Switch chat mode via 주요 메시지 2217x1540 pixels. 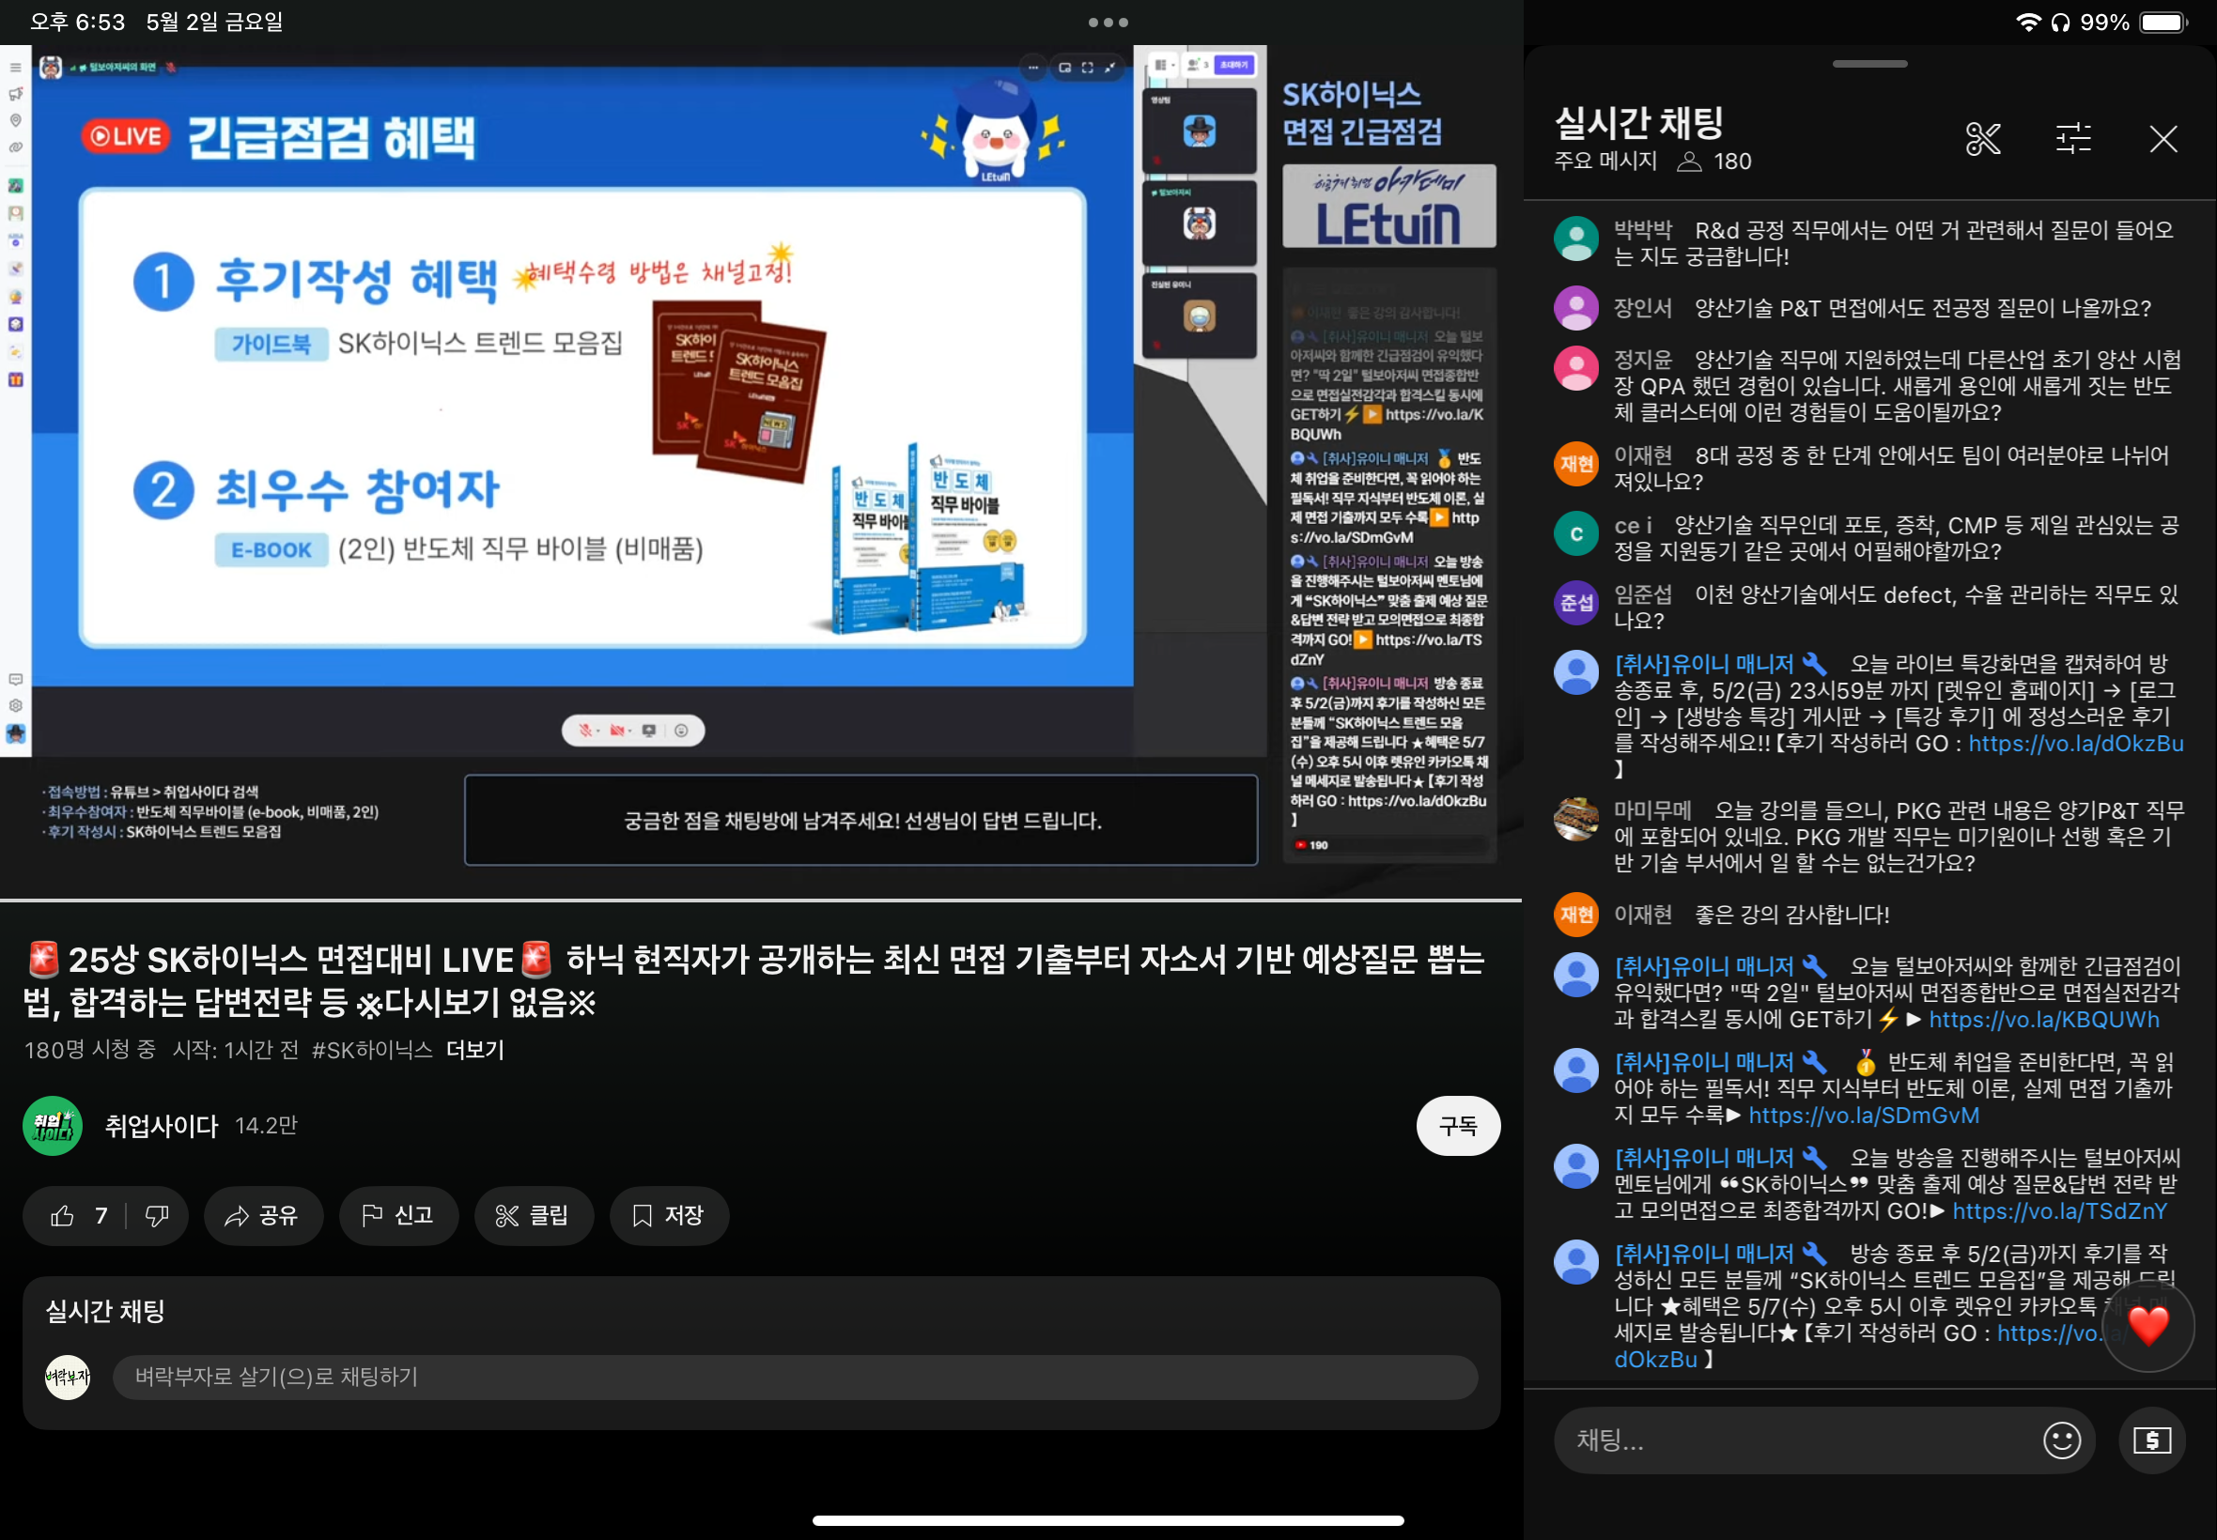(x=1605, y=162)
